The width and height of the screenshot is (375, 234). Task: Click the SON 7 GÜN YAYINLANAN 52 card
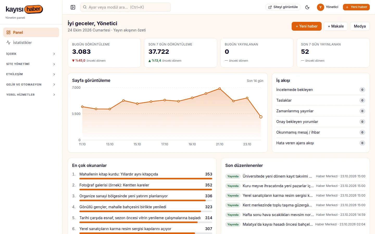(333, 53)
